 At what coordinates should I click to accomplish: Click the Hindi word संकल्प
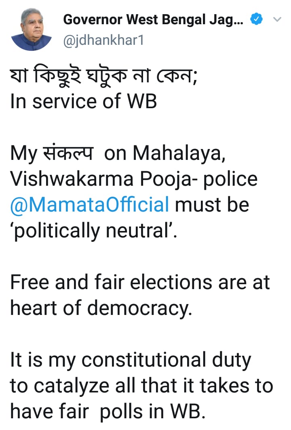(x=68, y=152)
